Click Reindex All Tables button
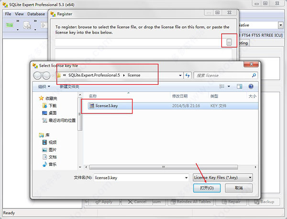Image resolution: width=287 pixels, height=219 pixels. click(x=191, y=202)
